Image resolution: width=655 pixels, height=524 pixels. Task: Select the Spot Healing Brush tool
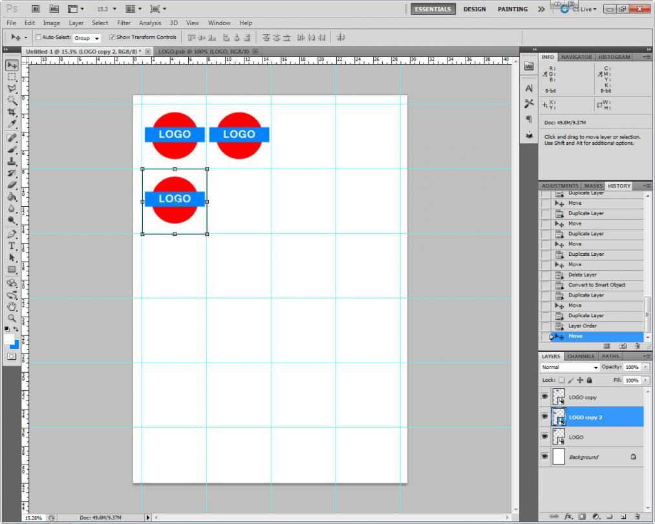pyautogui.click(x=12, y=138)
